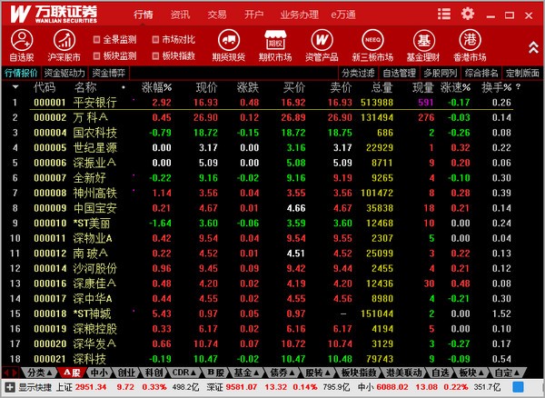The height and width of the screenshot is (398, 545).
Task: Switch to the 行情 top menu
Action: [144, 15]
